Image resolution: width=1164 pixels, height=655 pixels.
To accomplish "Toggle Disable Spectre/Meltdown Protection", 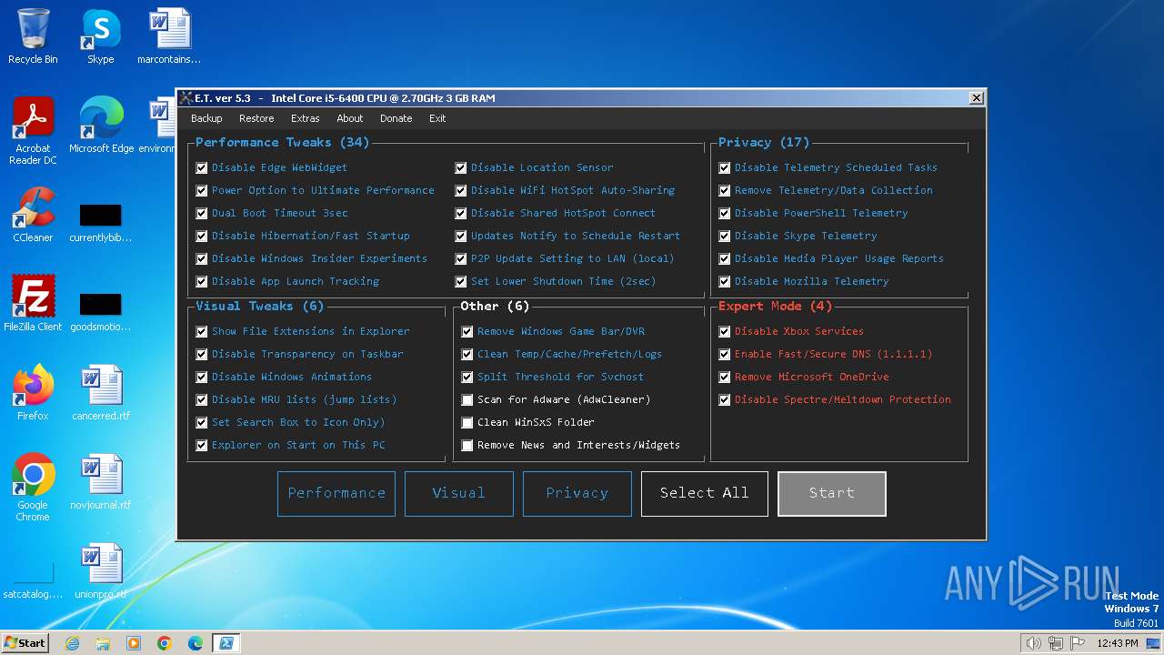I will coord(725,400).
